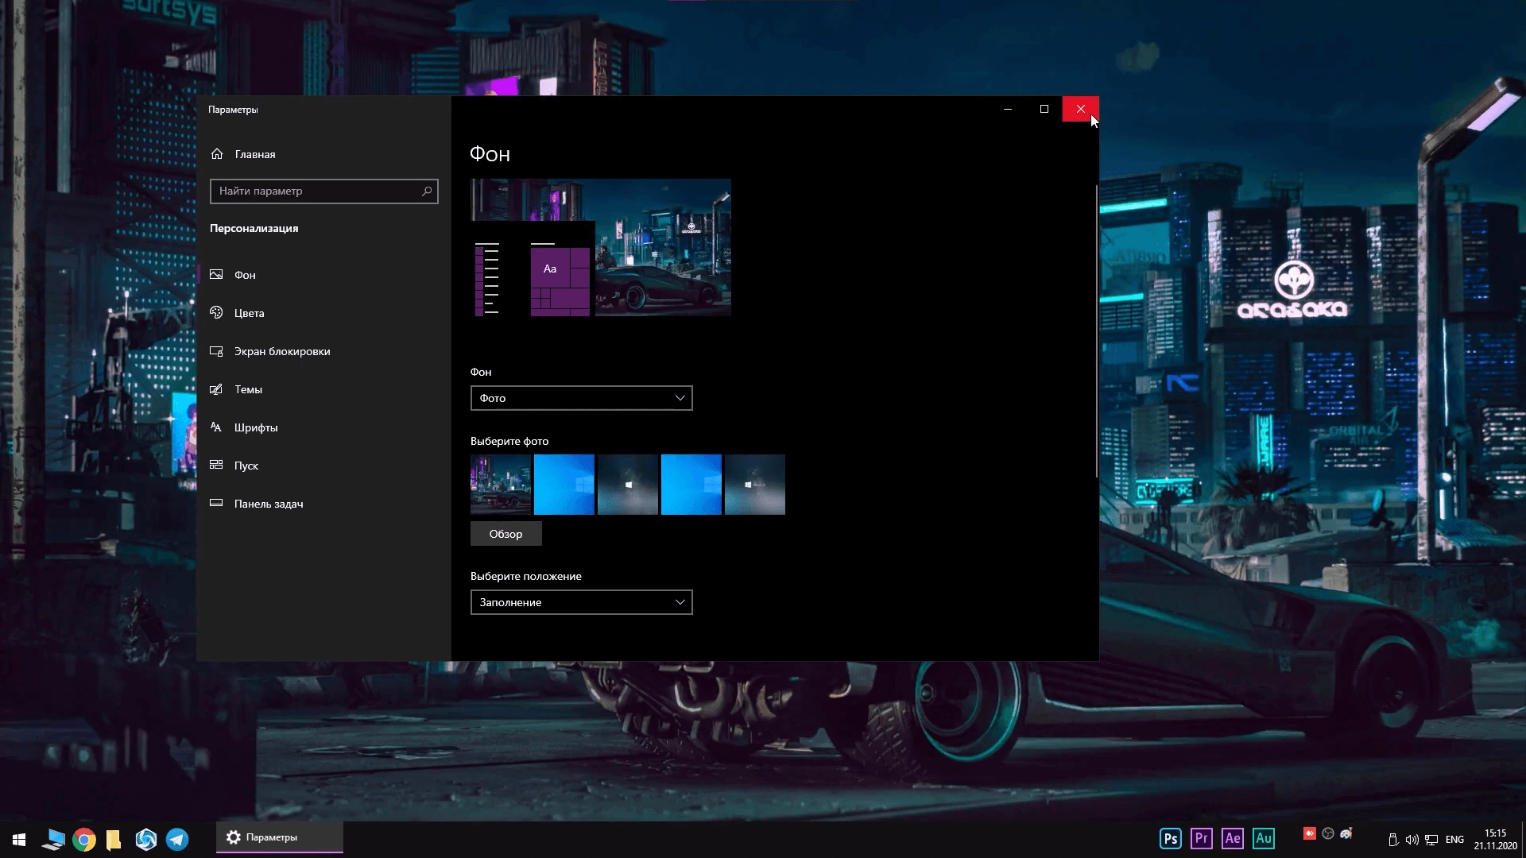Maximize the Параметры window
1526x858 pixels.
click(x=1044, y=109)
